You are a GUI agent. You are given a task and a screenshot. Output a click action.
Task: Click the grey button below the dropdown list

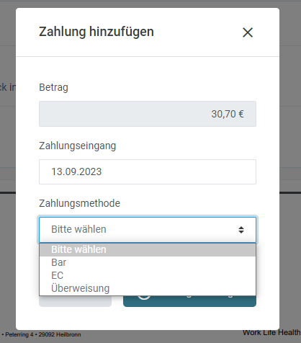(75, 301)
